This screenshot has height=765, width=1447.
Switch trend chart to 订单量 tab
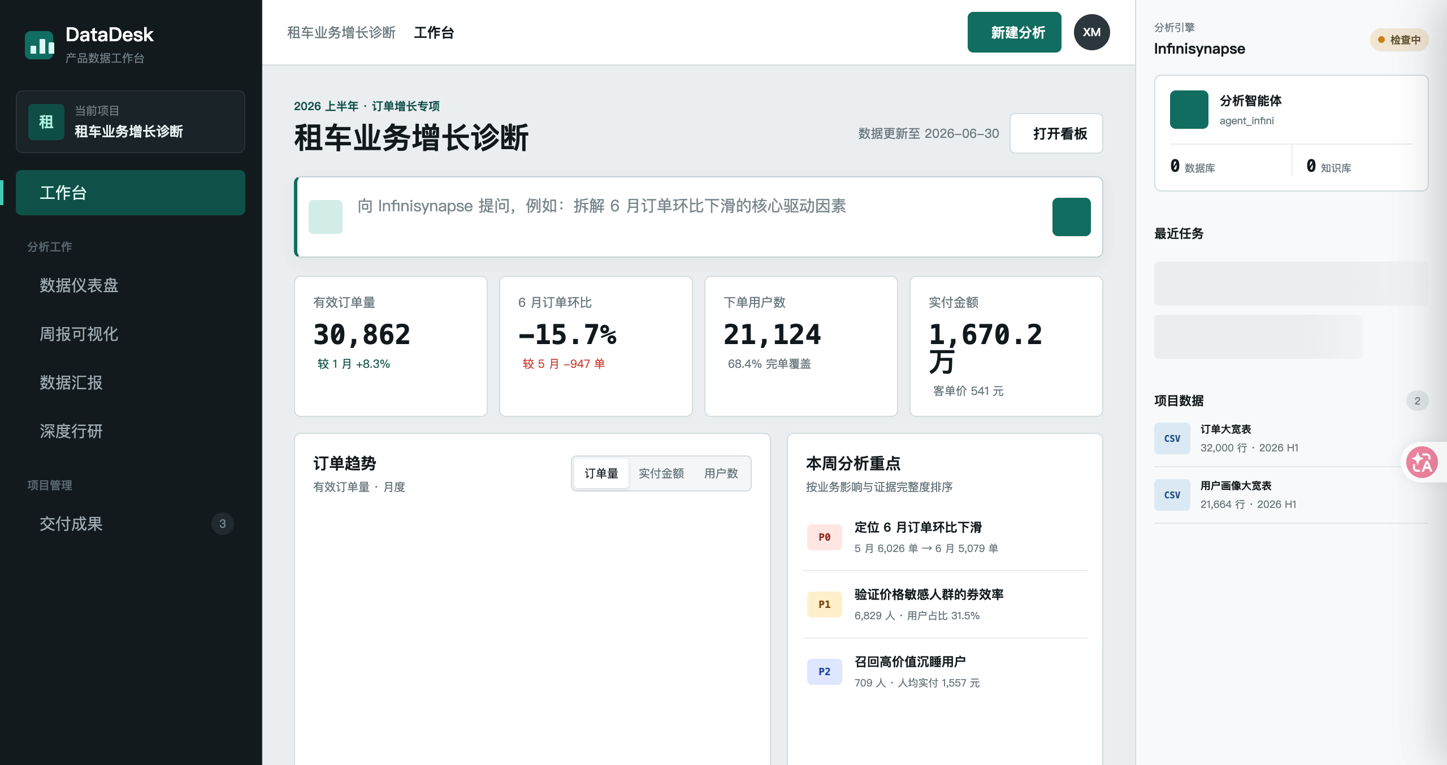click(x=601, y=473)
